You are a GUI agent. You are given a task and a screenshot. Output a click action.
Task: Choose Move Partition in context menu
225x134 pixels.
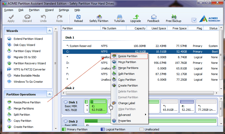[130, 62]
